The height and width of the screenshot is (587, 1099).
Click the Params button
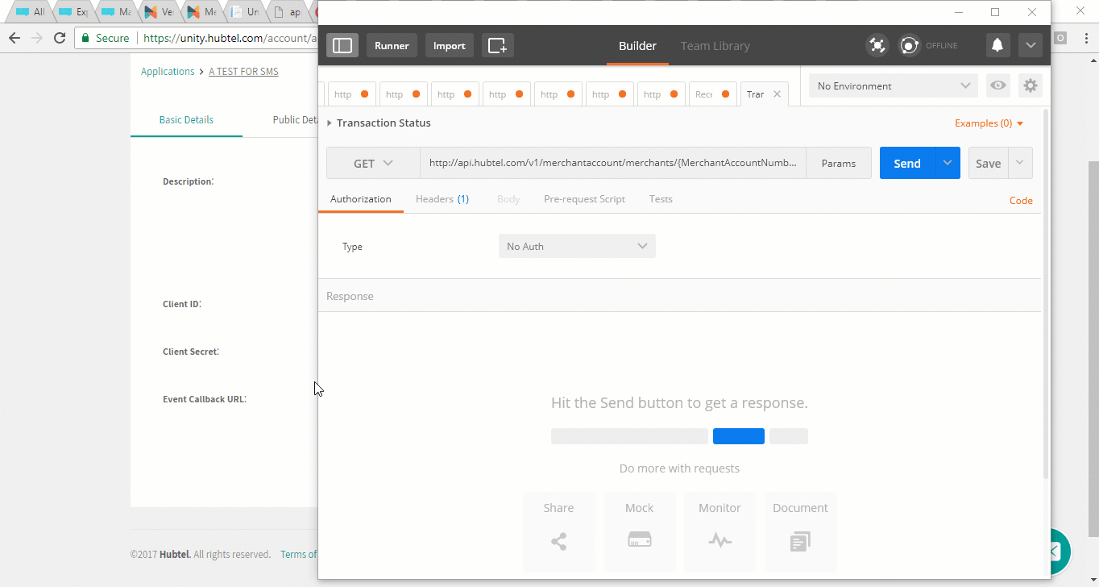(839, 163)
